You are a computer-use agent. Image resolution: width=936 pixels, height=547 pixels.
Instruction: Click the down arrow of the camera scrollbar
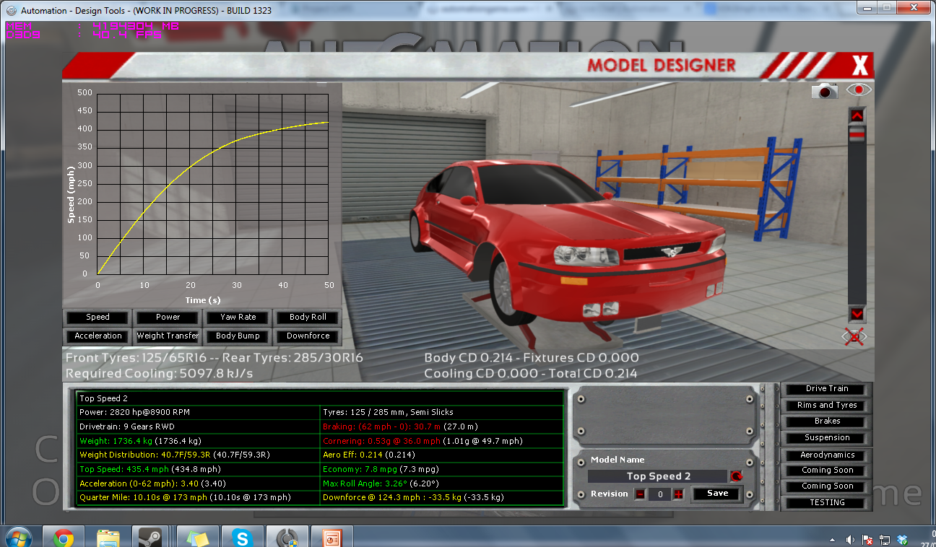pyautogui.click(x=857, y=314)
